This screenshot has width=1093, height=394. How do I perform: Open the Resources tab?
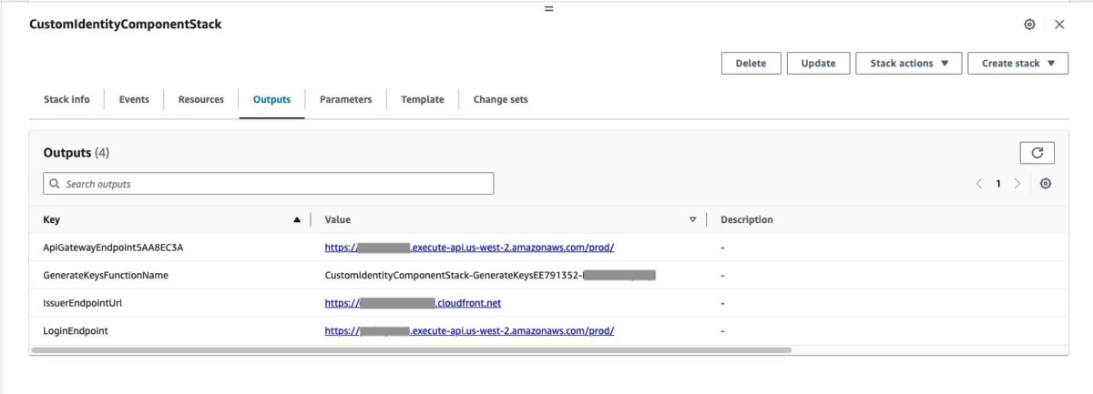200,99
